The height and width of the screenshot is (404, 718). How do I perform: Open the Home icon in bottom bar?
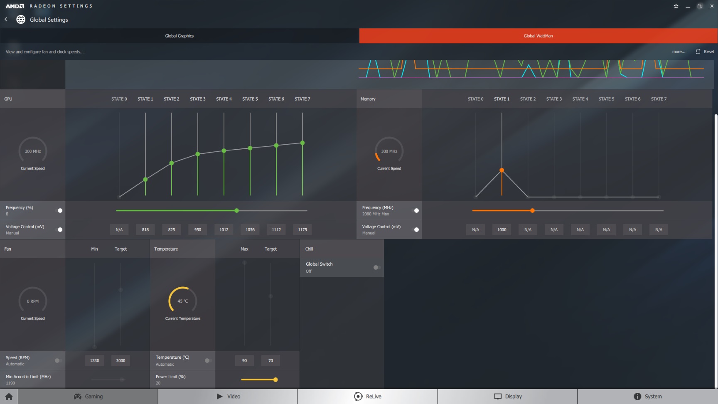[9, 397]
